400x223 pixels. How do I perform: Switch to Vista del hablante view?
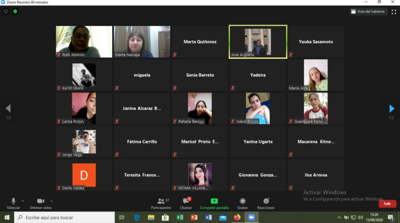pyautogui.click(x=368, y=11)
